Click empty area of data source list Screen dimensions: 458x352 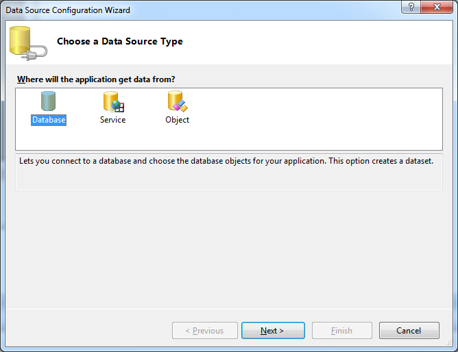pyautogui.click(x=315, y=119)
